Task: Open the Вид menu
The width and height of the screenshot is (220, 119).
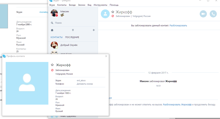Action: pos(89,5)
